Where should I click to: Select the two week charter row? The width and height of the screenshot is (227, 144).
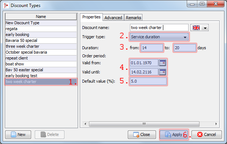tap(41, 82)
